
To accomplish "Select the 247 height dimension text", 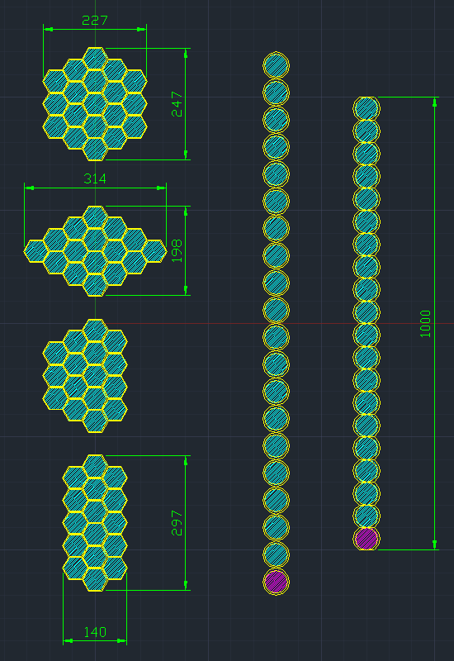I will (x=177, y=104).
